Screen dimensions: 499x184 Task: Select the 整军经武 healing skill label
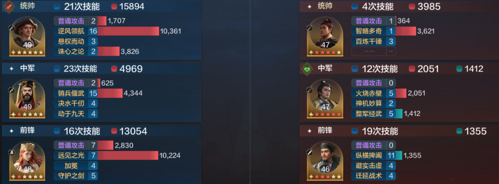pyautogui.click(x=369, y=114)
